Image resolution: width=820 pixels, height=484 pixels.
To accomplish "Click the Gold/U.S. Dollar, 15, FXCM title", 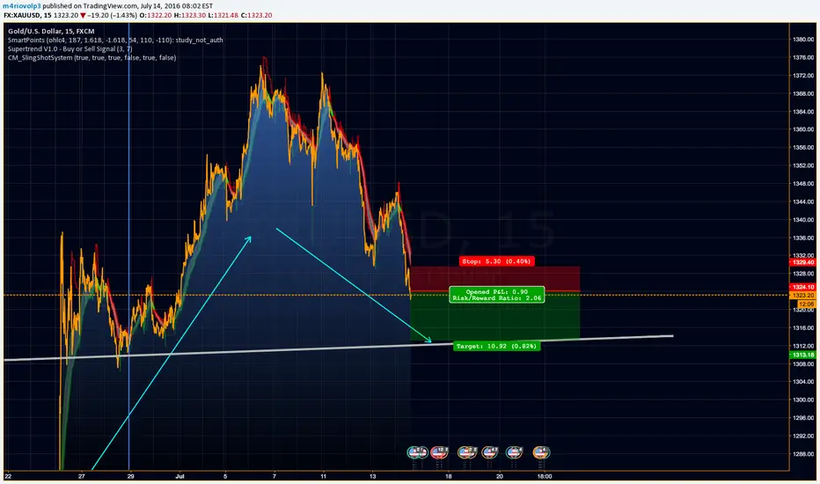I will tap(51, 32).
